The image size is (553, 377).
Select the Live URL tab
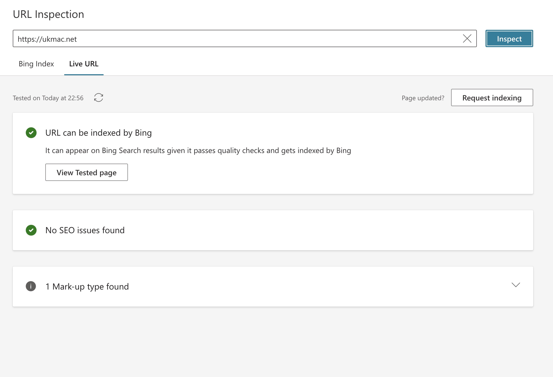click(x=84, y=64)
